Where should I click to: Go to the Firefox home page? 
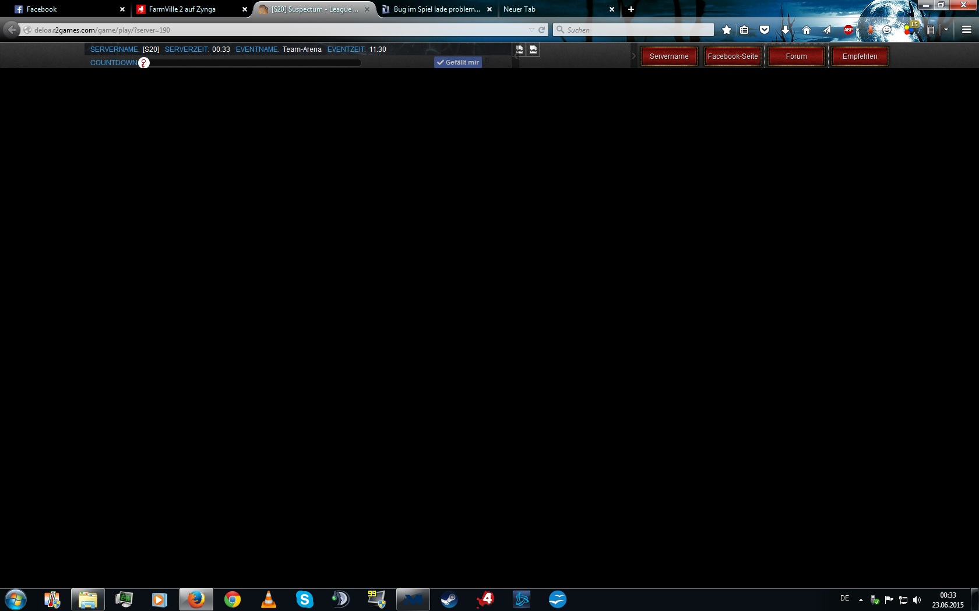click(807, 30)
